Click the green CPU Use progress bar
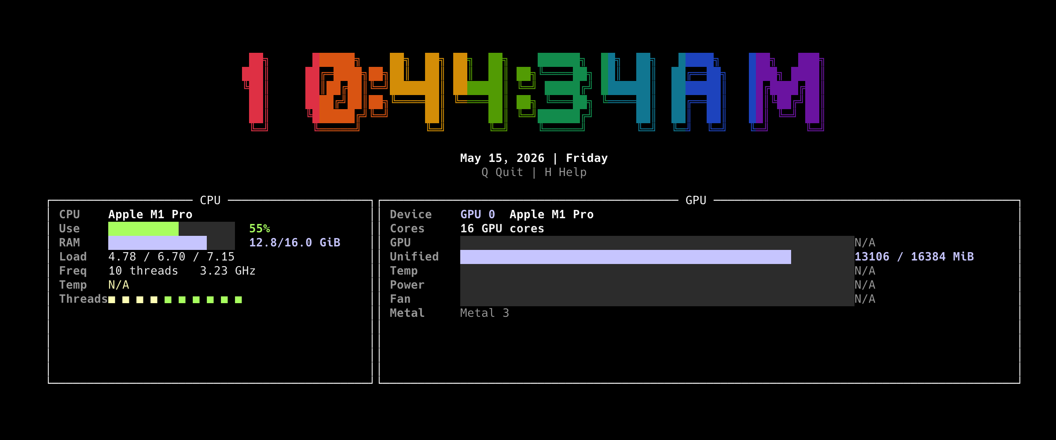 [x=172, y=229]
